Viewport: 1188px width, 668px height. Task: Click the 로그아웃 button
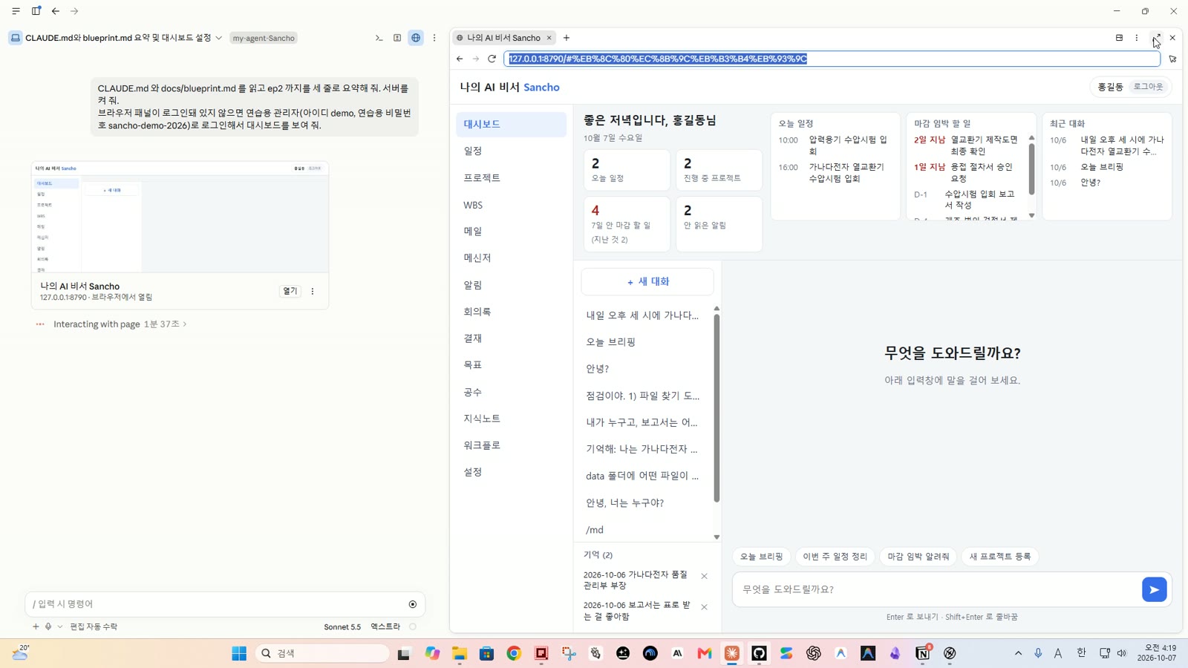(1148, 87)
